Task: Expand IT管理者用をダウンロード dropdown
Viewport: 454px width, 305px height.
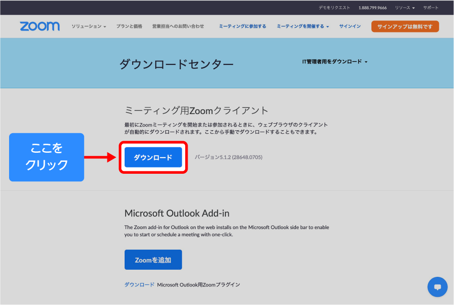Action: pyautogui.click(x=335, y=62)
